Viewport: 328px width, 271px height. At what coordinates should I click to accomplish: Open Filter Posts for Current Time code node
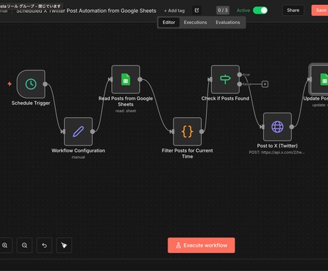click(188, 131)
